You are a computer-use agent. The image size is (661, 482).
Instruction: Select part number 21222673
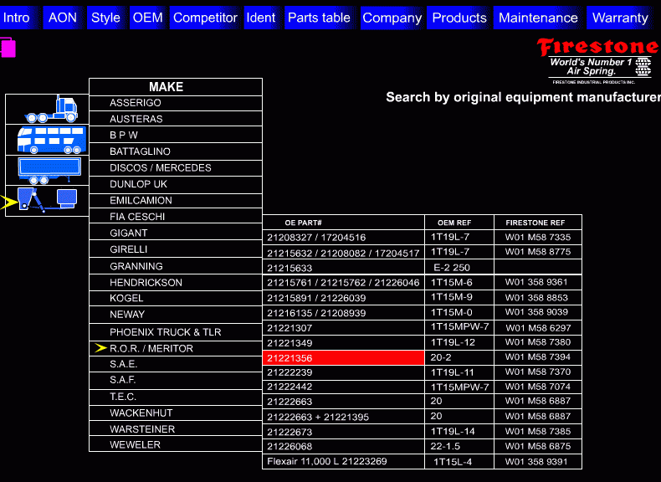[x=343, y=432]
